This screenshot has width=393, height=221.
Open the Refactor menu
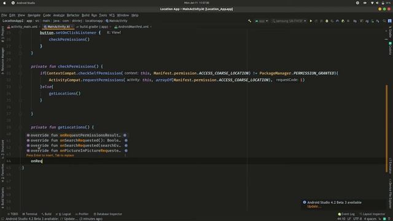coord(73,15)
